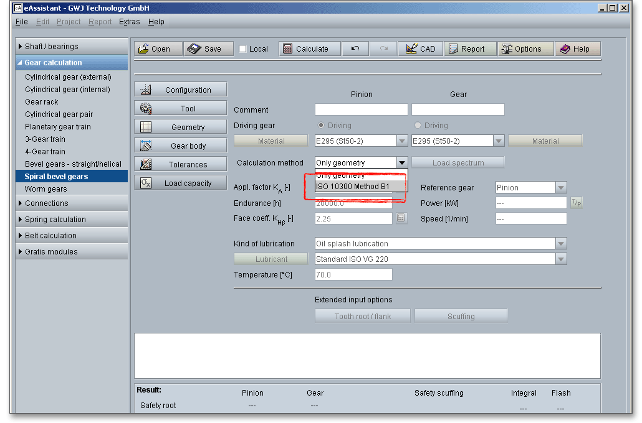
Task: Open the Extras menu
Action: (130, 22)
